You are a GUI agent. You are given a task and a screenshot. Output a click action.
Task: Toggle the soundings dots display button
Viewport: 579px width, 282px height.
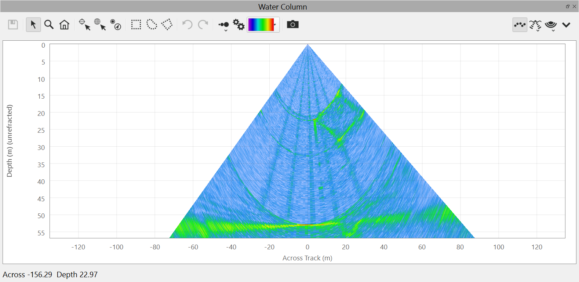520,25
